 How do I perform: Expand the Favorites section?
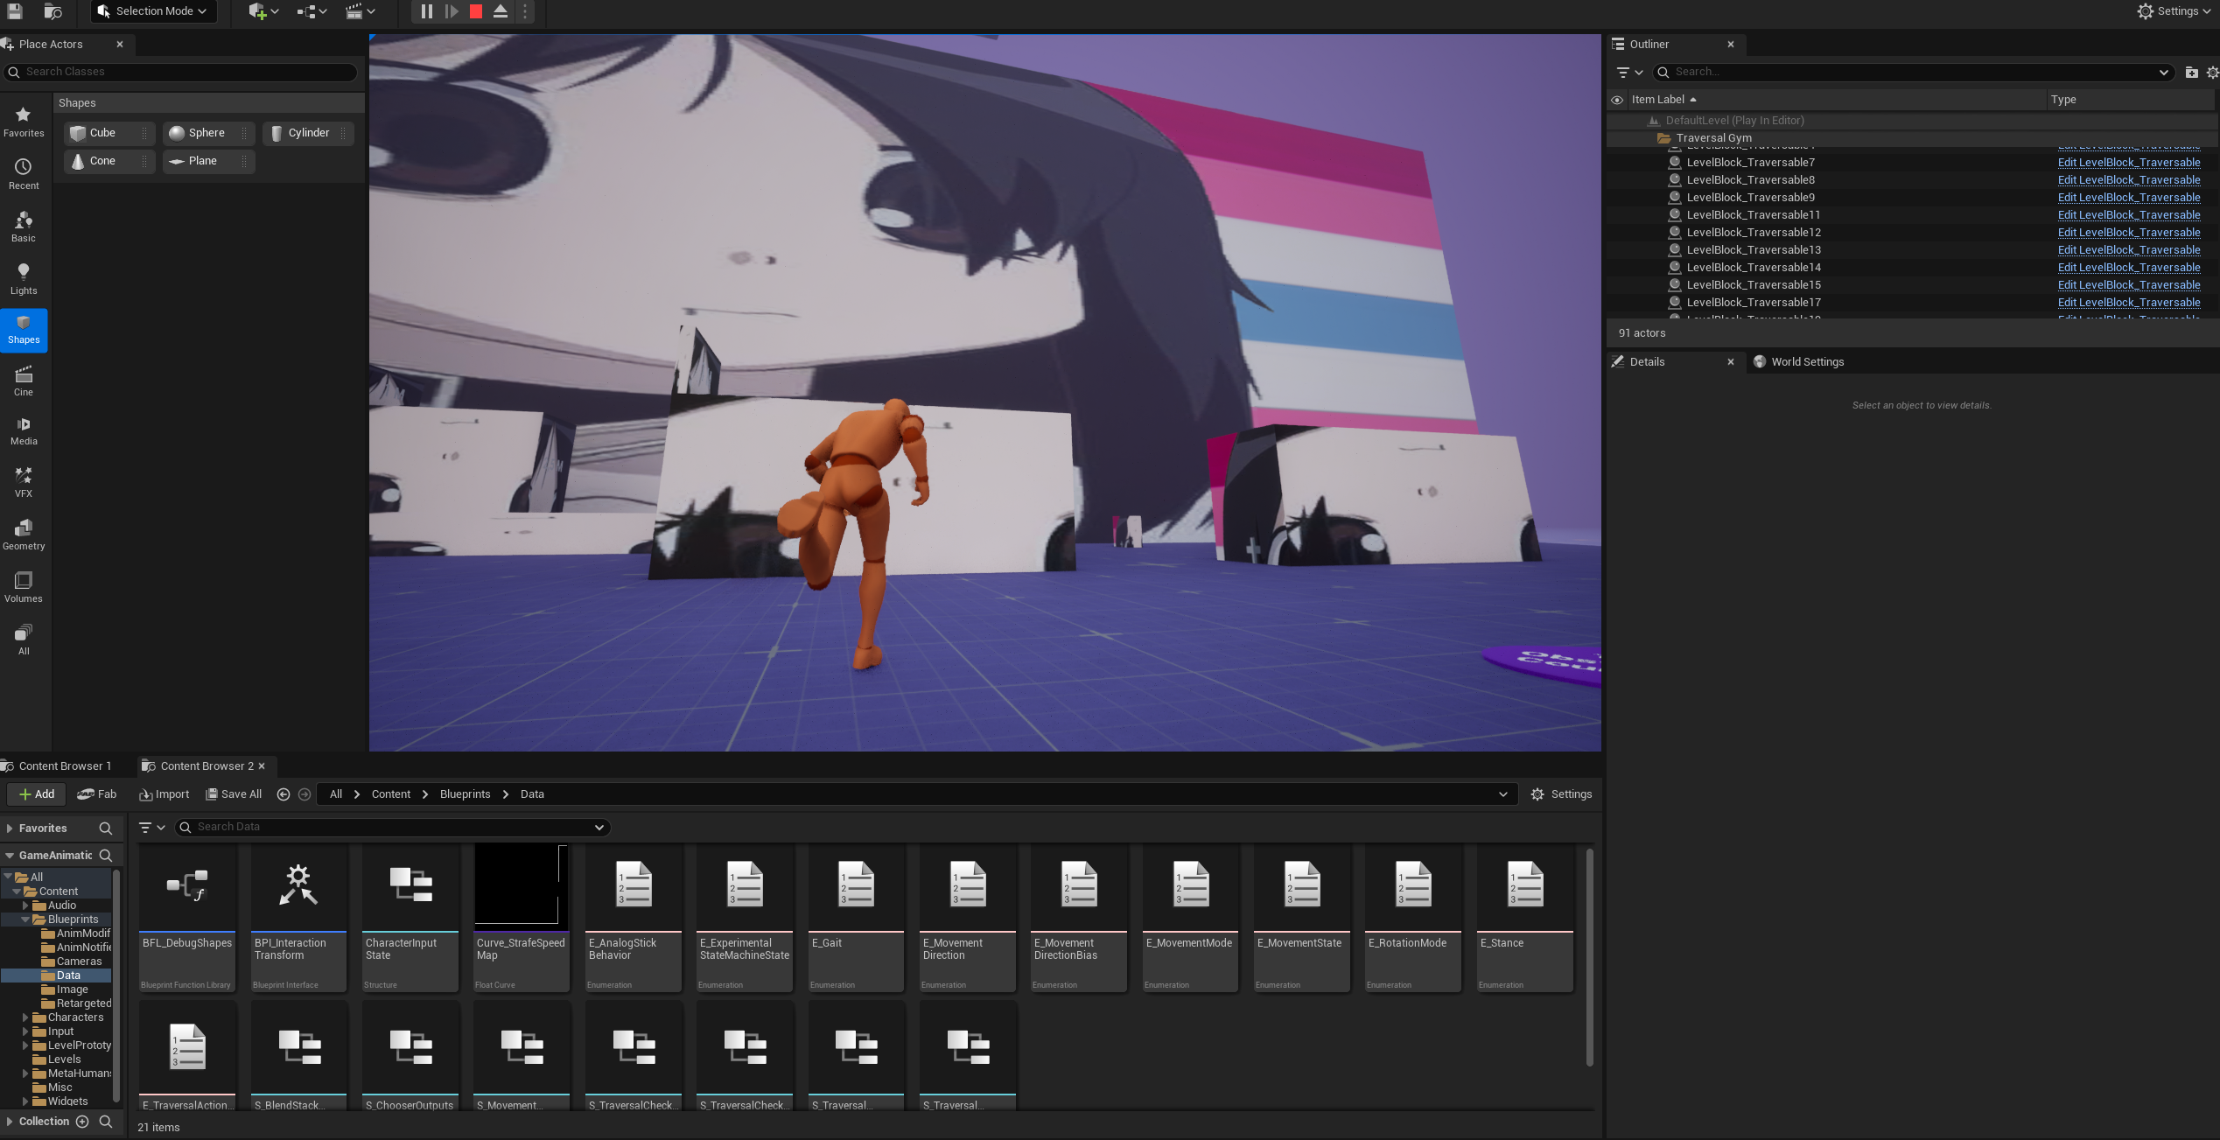(x=9, y=829)
